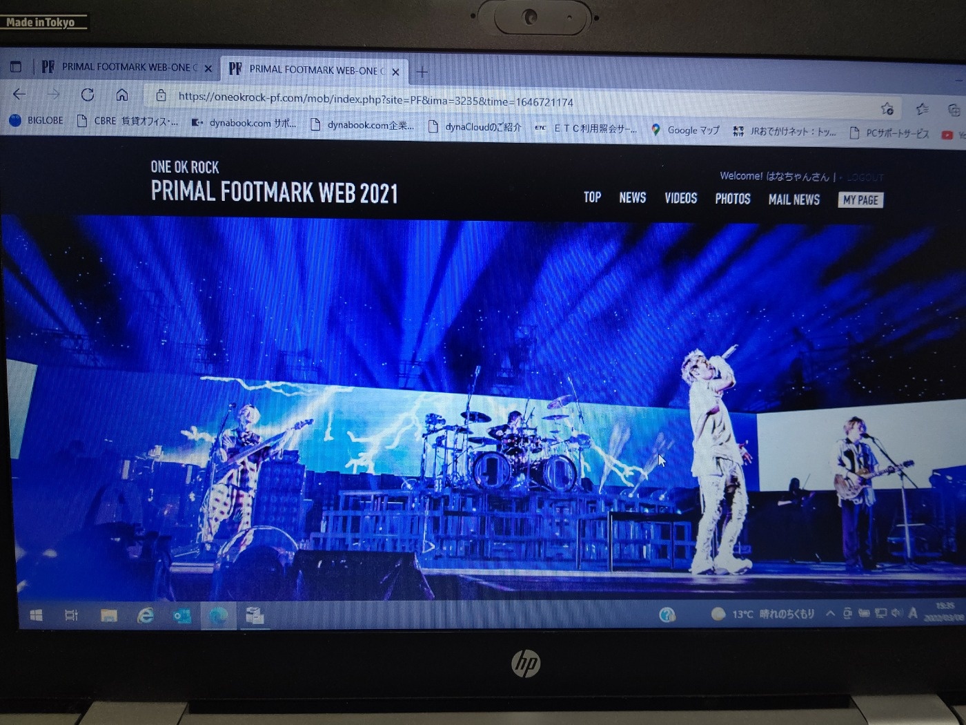Go to the TOP menu item
This screenshot has width=966, height=725.
[x=592, y=197]
